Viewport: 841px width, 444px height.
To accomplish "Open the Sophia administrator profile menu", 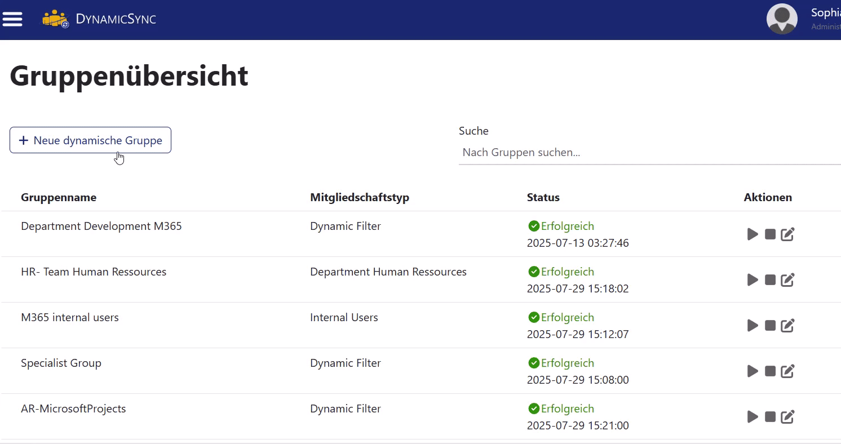I will click(x=782, y=19).
